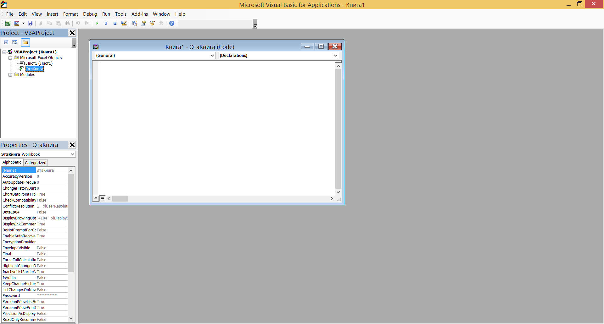
Task: Click the Undo arrow icon
Action: point(78,23)
